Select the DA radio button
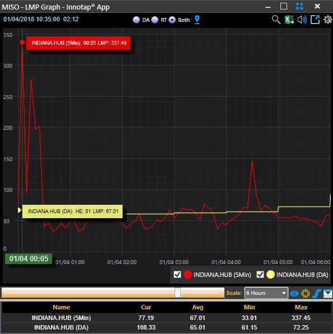The image size is (333, 334). [136, 20]
